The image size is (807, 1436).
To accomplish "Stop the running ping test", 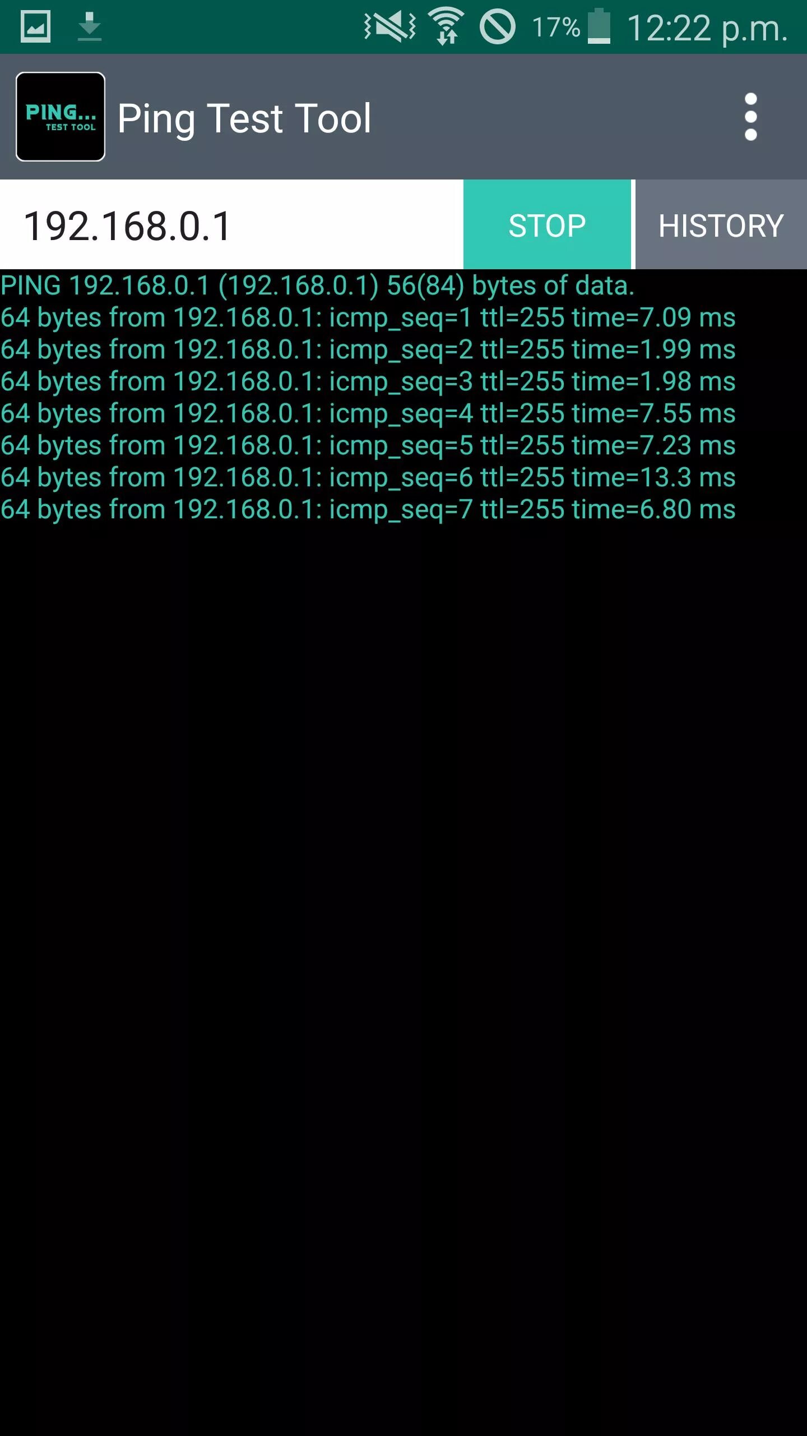I will (547, 224).
